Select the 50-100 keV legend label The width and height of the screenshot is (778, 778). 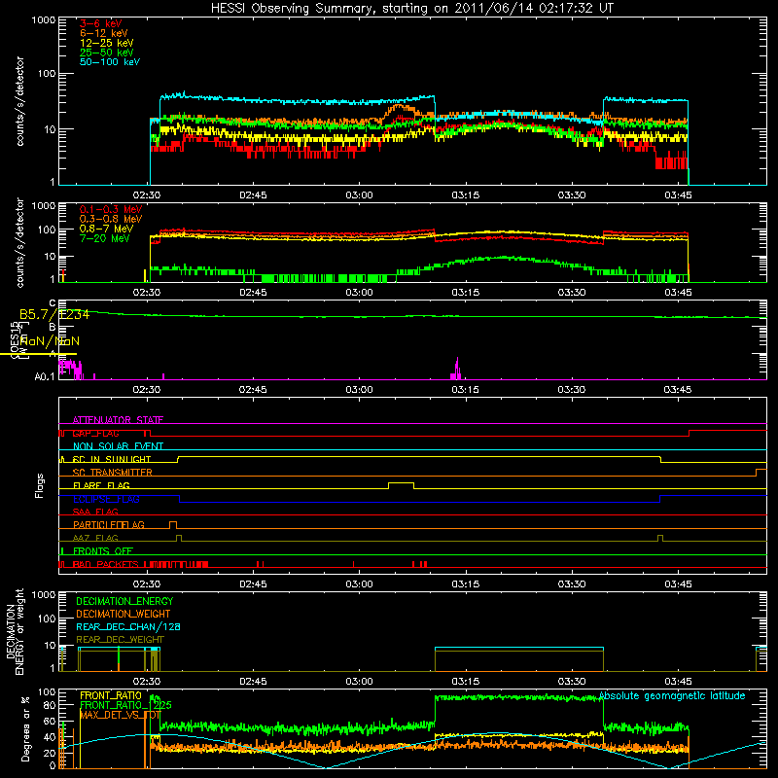[x=110, y=62]
